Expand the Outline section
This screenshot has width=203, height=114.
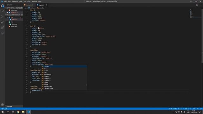(14, 106)
